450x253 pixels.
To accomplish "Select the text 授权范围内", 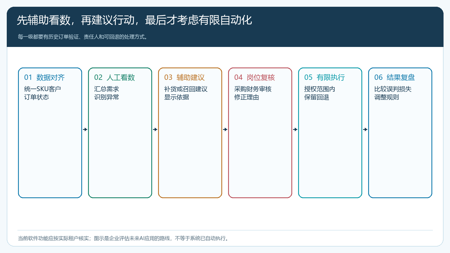I will [320, 89].
